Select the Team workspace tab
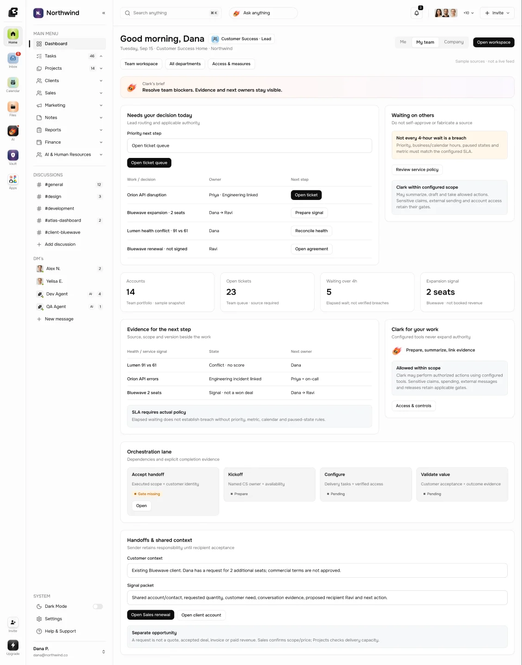 pos(141,64)
